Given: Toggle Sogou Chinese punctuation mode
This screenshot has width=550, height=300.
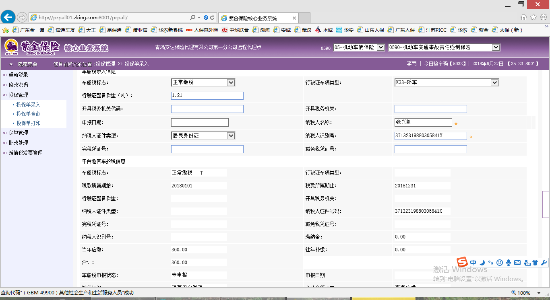Looking at the screenshot, I should (x=491, y=263).
